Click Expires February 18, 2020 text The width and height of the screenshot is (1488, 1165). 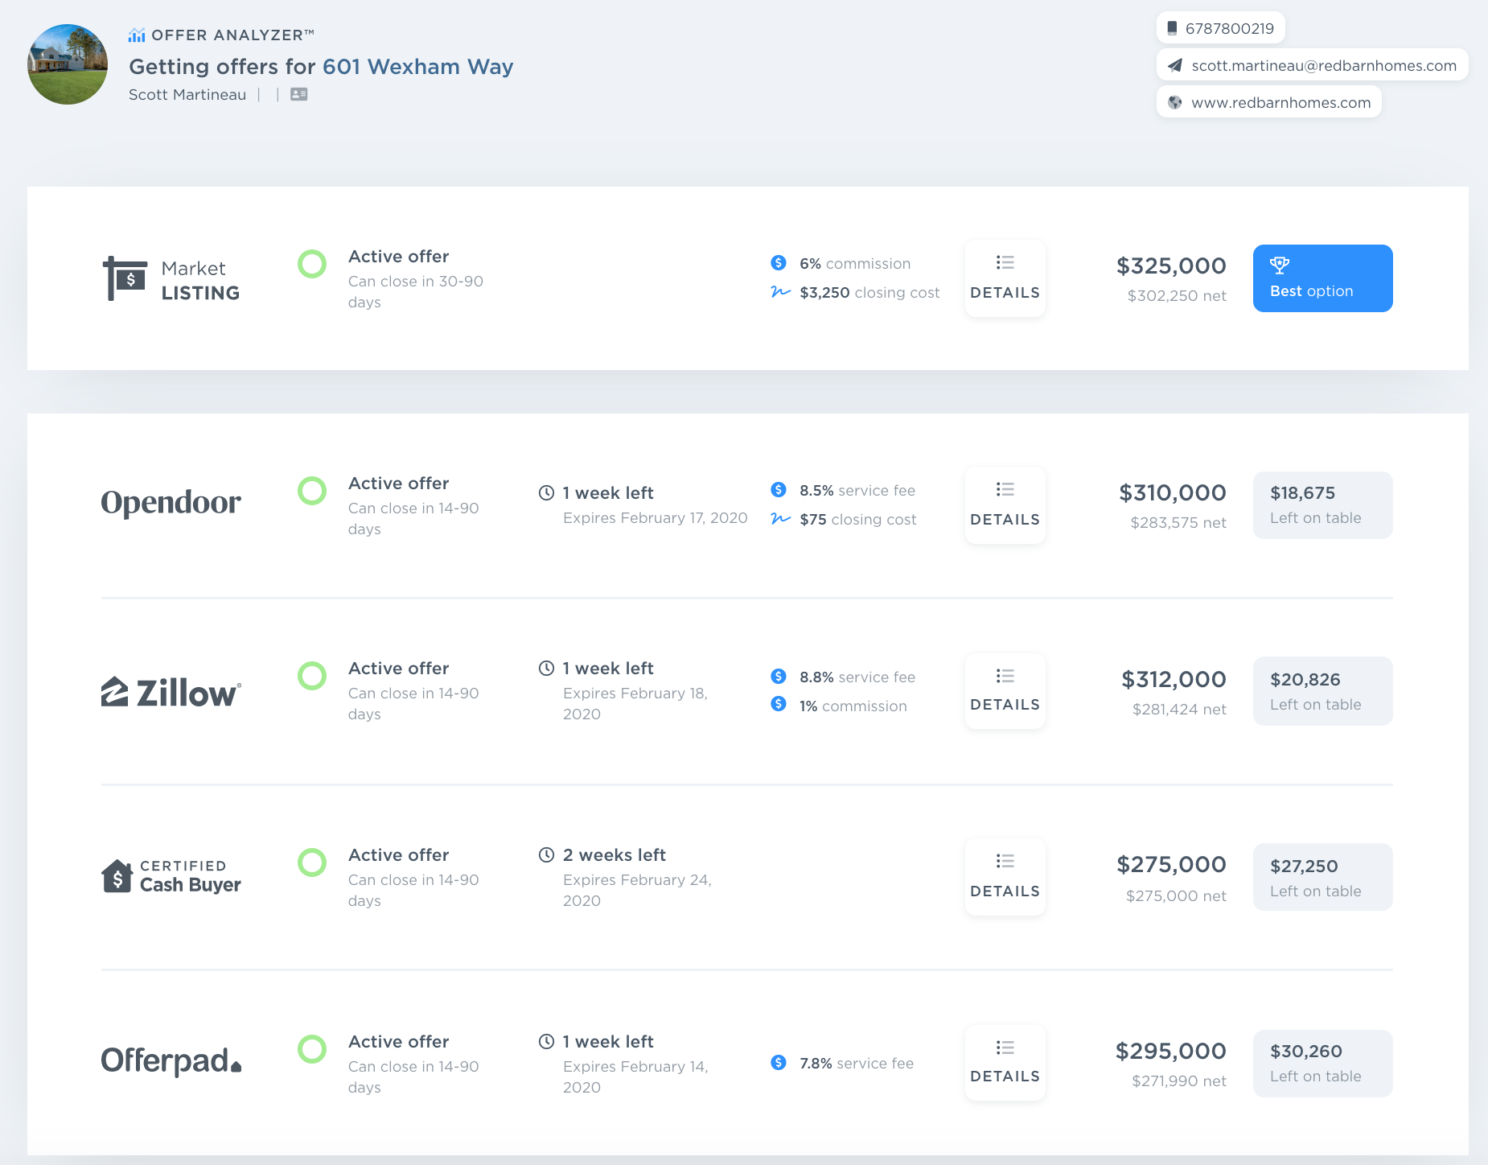[x=635, y=703]
